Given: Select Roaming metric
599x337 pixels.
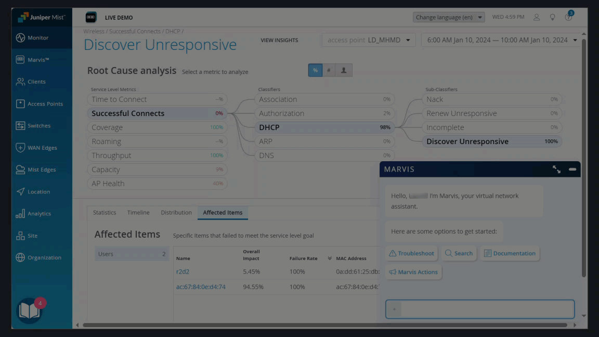Looking at the screenshot, I should click(x=157, y=141).
